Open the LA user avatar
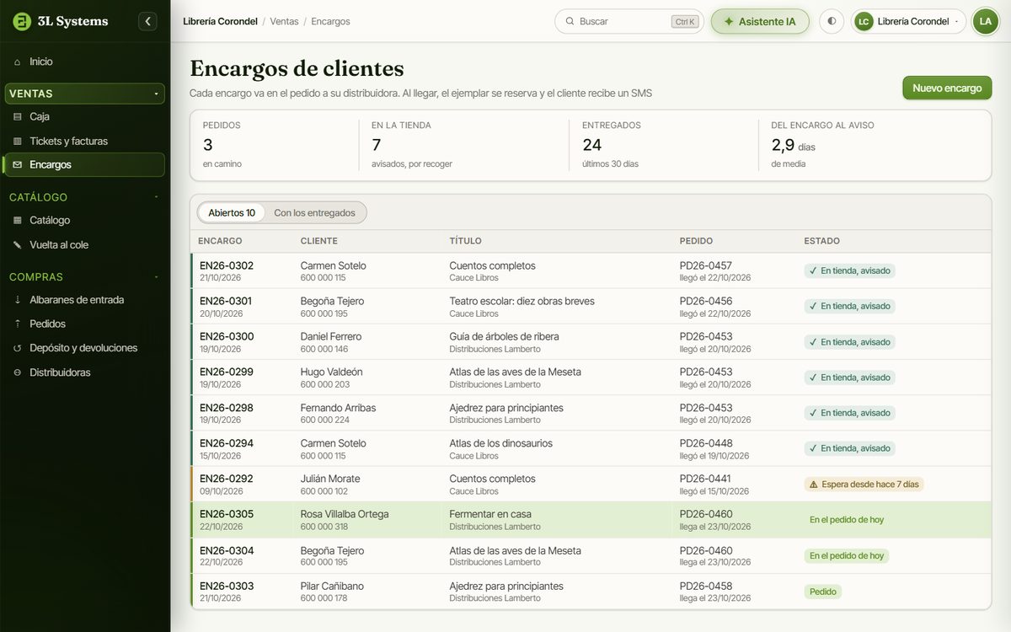Image resolution: width=1011 pixels, height=632 pixels. [985, 21]
